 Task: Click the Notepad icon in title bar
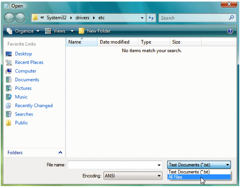click(7, 6)
